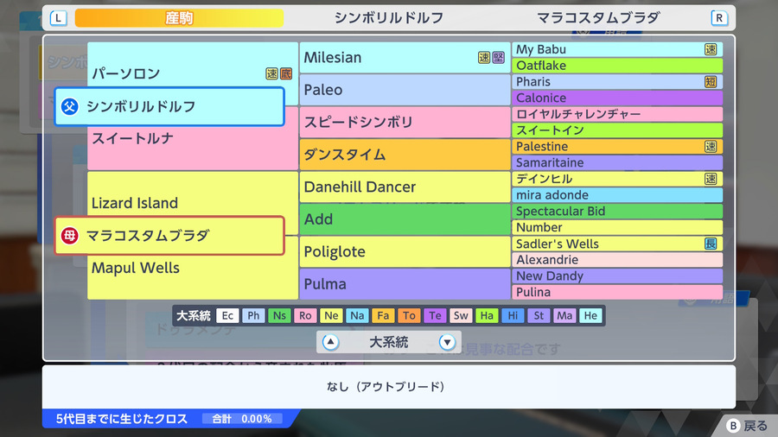The width and height of the screenshot is (778, 437).
Task: Click the 速 badge on パーソロン
Action: tap(271, 73)
